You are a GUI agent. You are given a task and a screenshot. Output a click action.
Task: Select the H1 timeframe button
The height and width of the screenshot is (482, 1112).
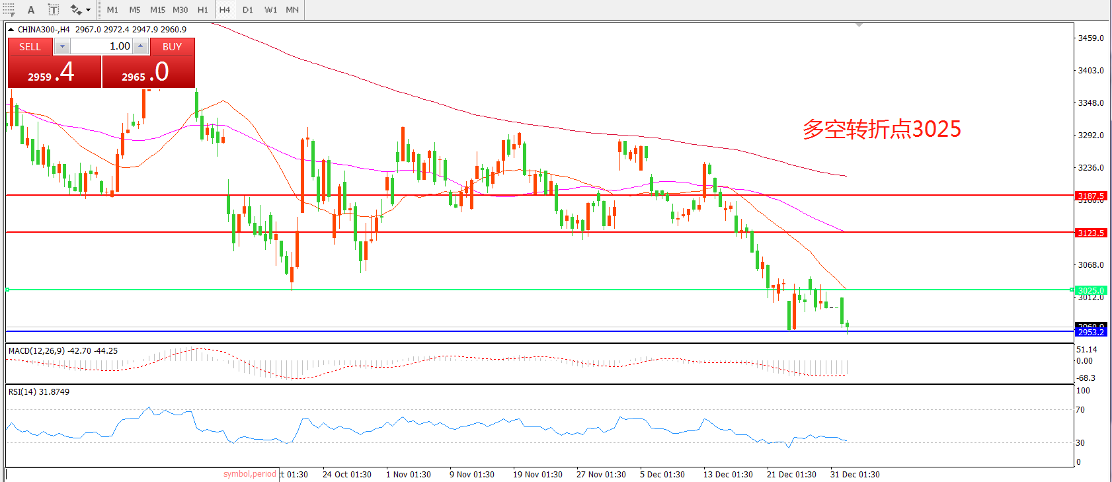tap(202, 10)
